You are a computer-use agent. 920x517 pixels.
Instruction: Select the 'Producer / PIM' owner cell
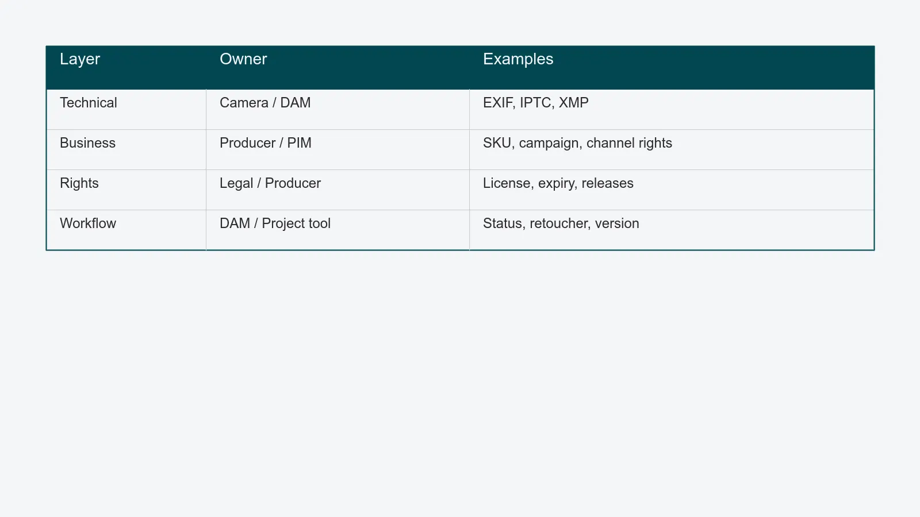pyautogui.click(x=338, y=149)
